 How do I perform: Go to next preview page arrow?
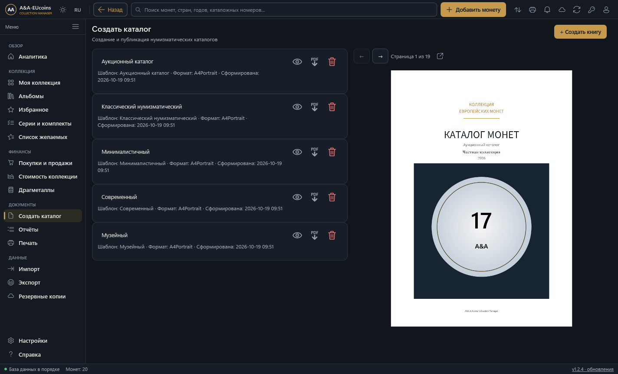[380, 56]
